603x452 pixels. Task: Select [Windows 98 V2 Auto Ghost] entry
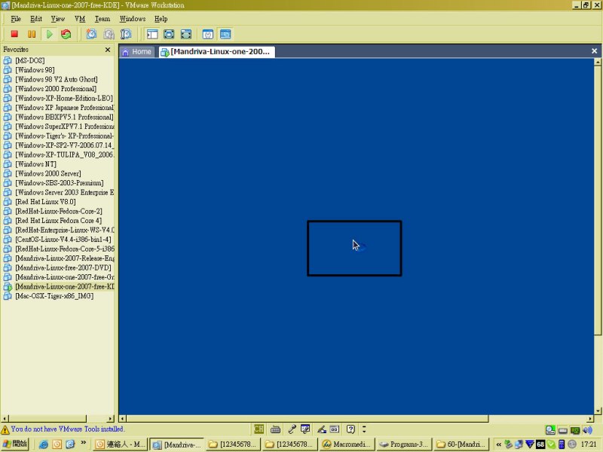pos(56,80)
